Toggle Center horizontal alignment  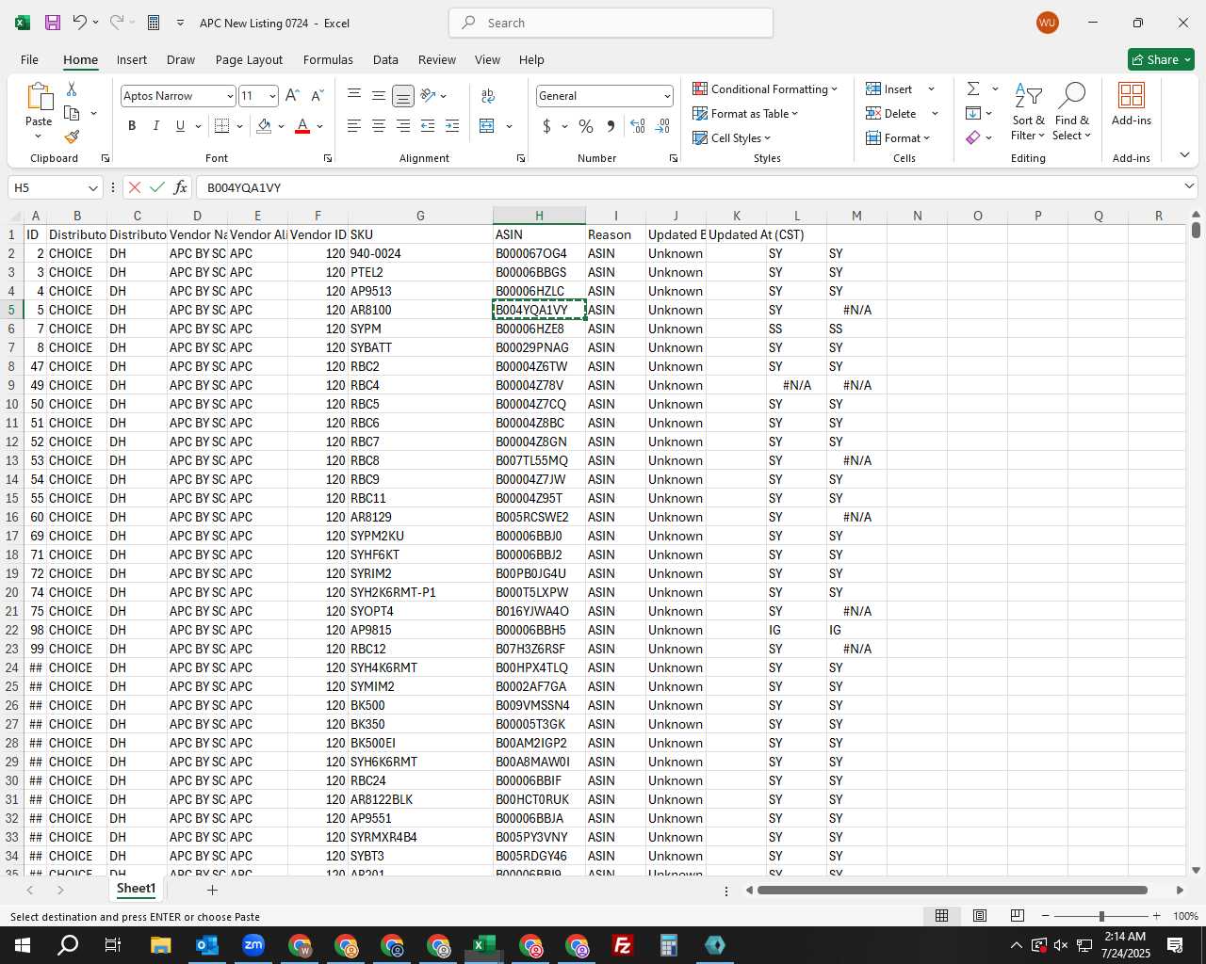tap(379, 126)
